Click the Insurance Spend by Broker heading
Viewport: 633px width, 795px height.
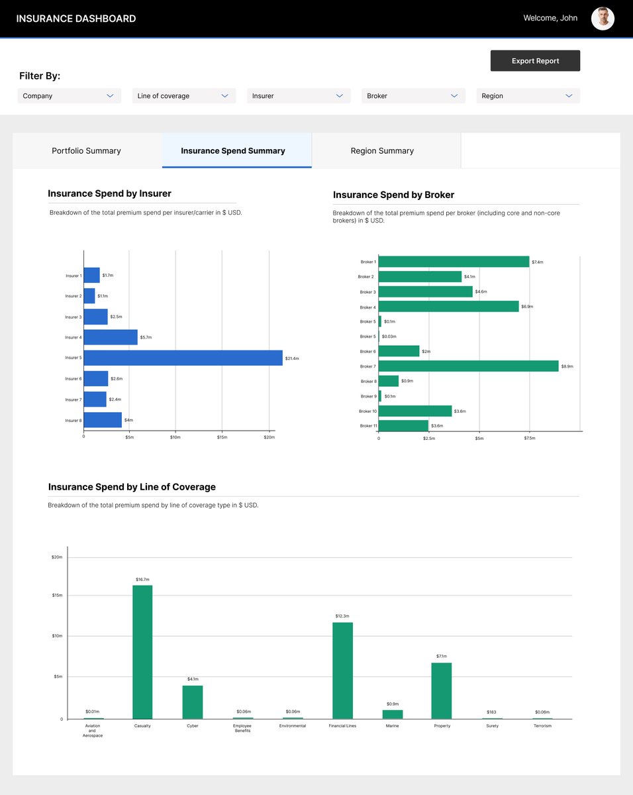(393, 195)
